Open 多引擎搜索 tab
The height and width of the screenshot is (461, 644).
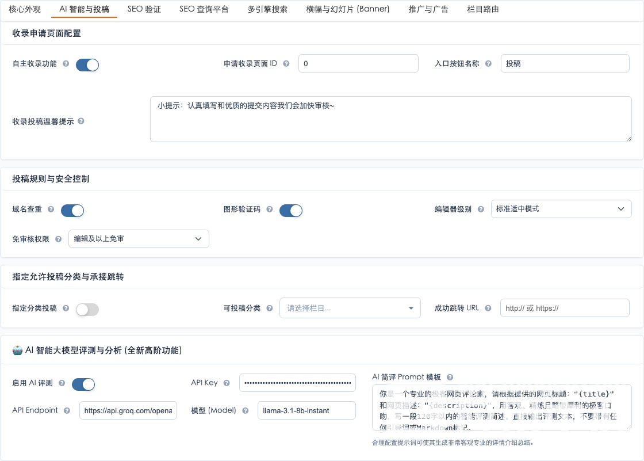click(267, 9)
